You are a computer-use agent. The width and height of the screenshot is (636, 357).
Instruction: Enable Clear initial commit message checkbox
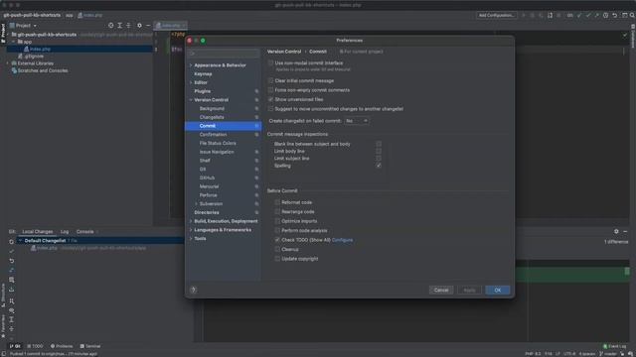[270, 80]
